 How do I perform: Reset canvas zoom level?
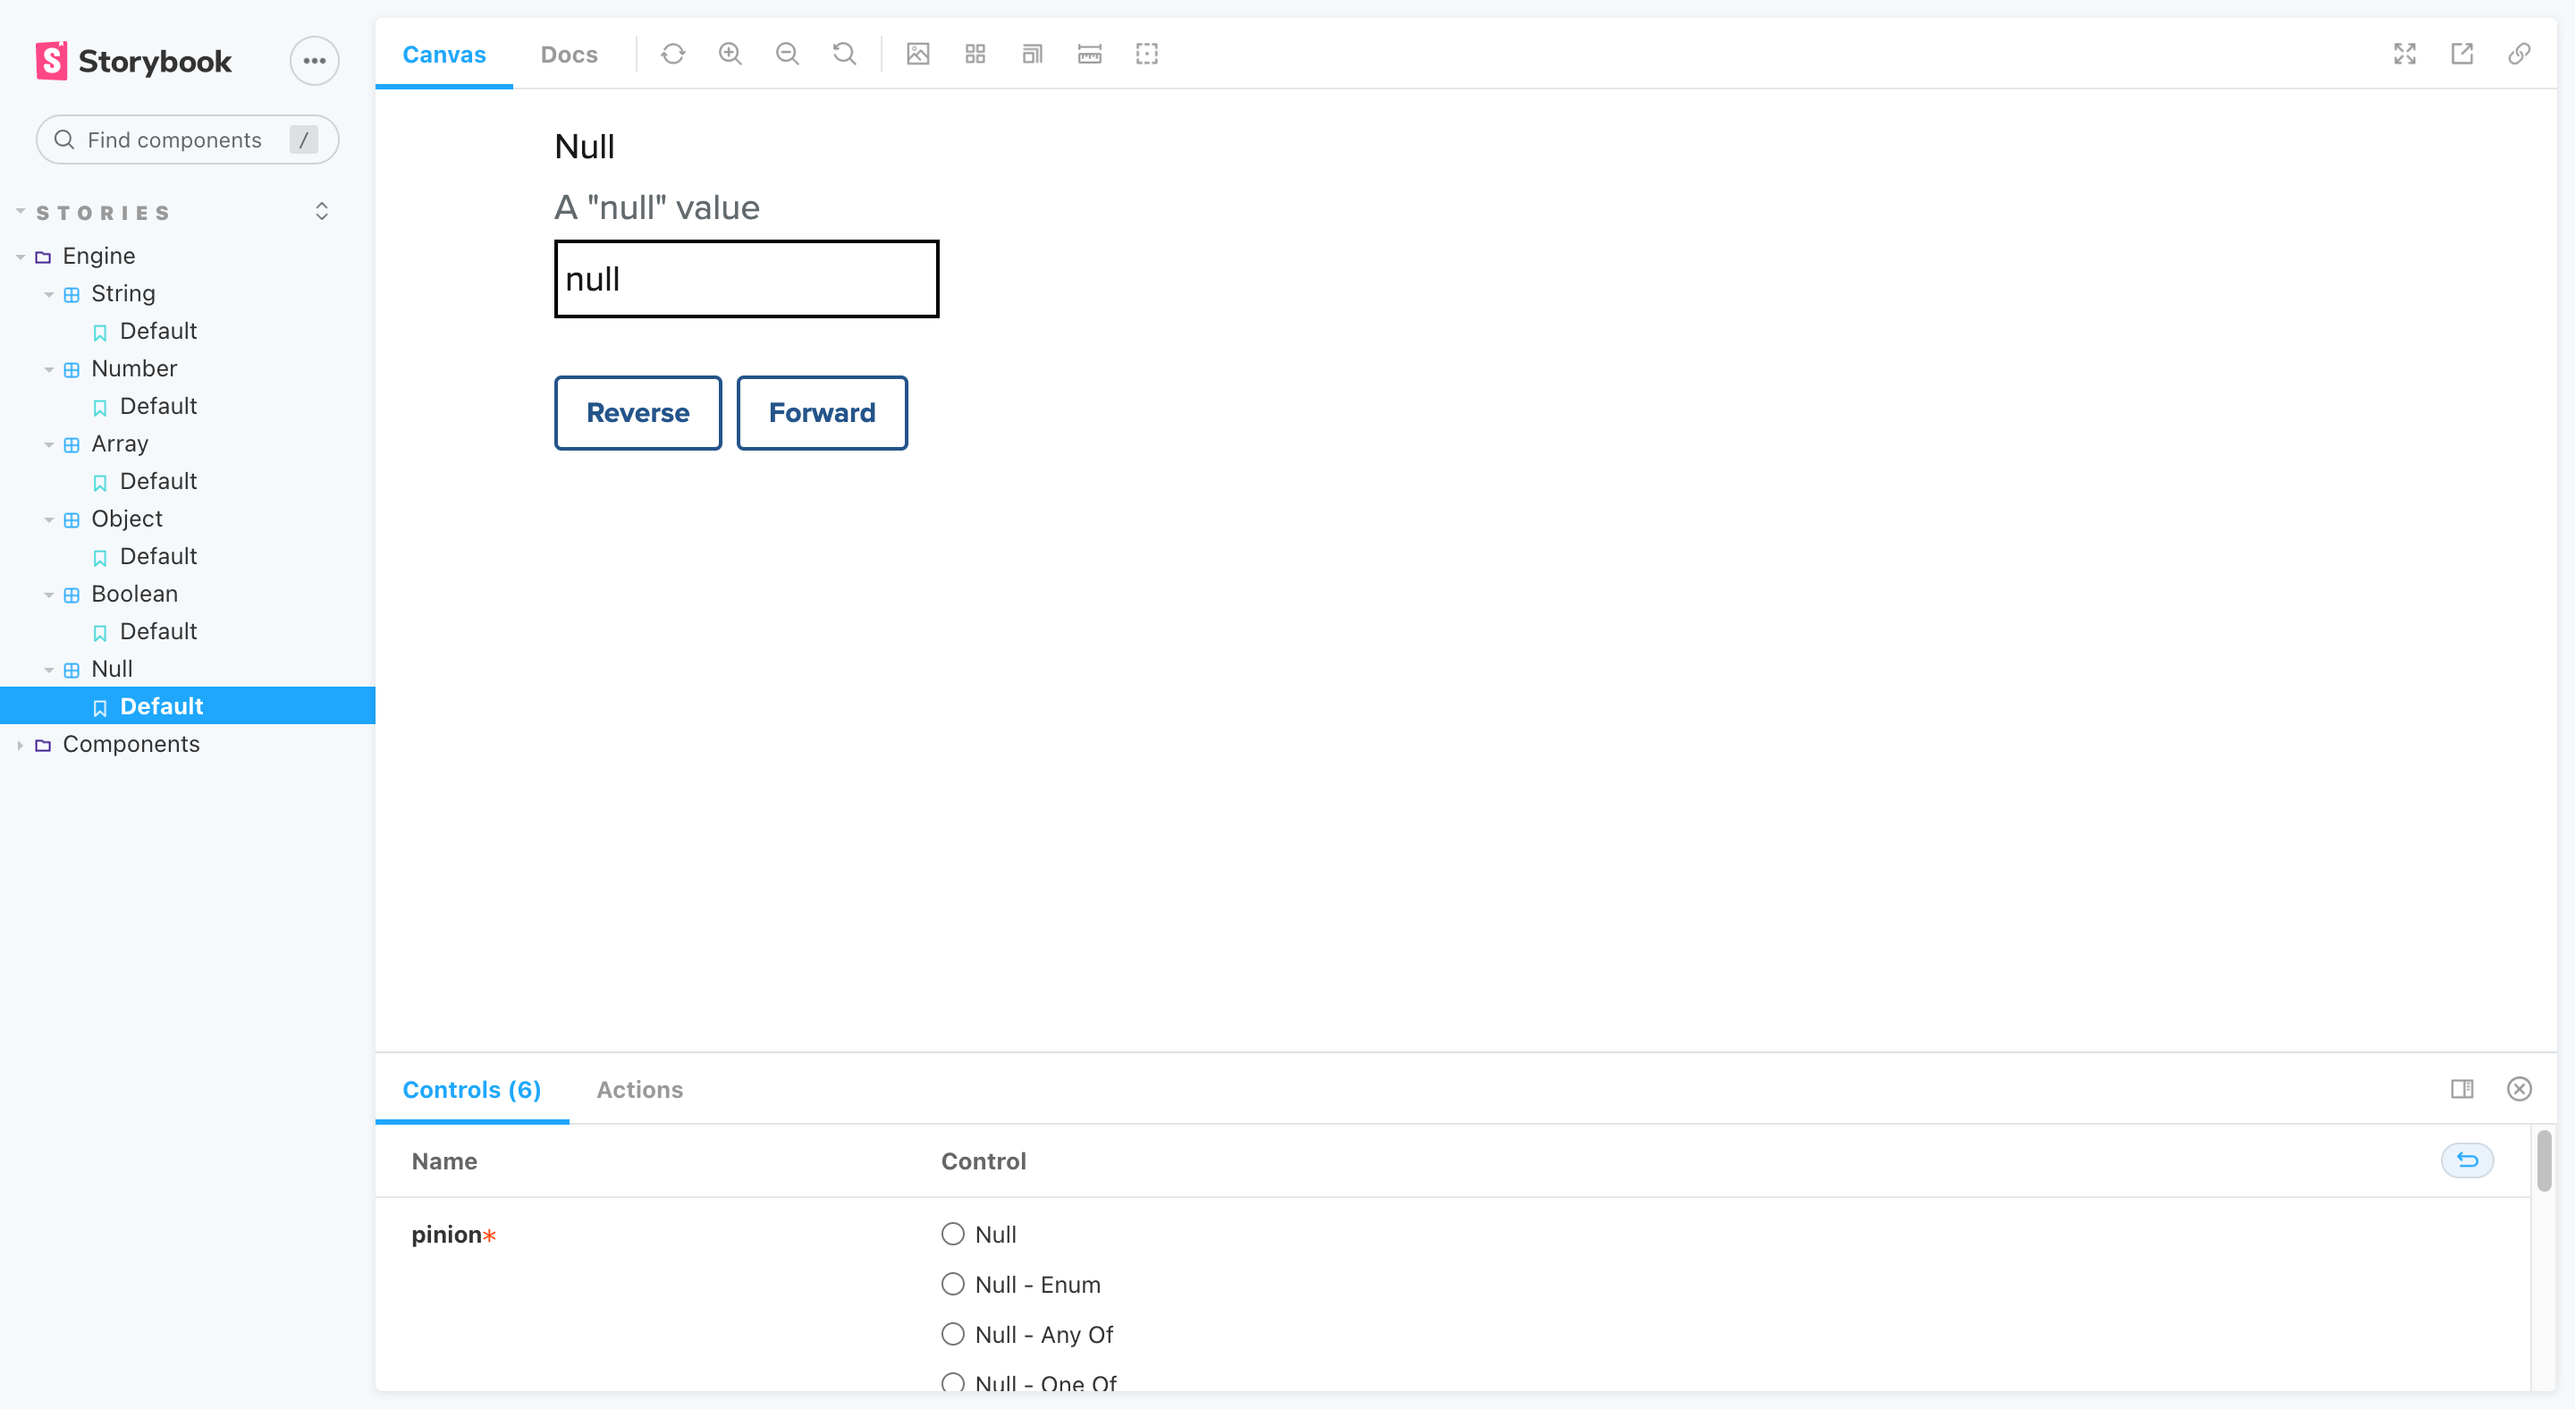tap(845, 54)
